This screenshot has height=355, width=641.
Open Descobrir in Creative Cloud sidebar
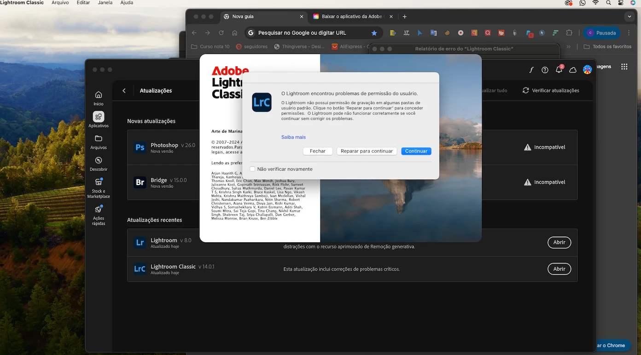(x=99, y=164)
